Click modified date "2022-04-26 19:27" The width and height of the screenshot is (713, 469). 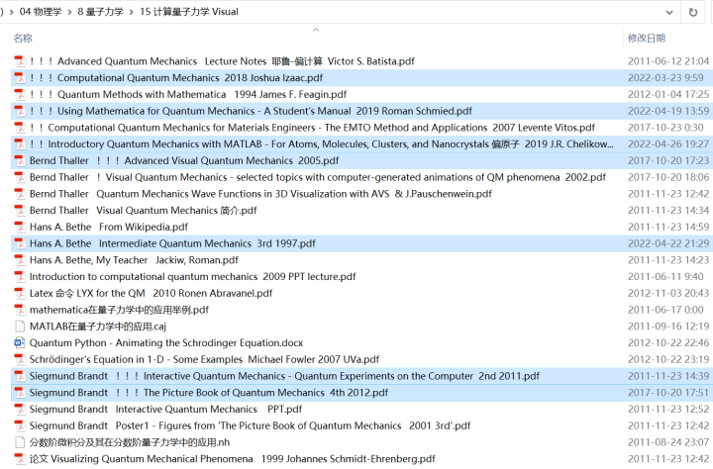(668, 144)
